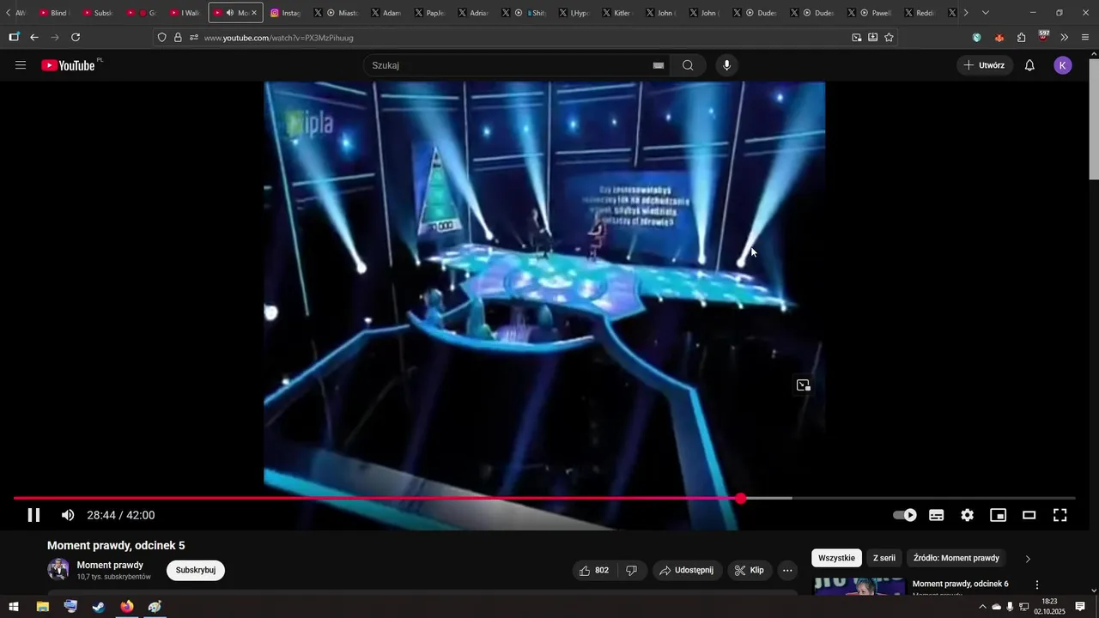Select the Z serii filter chip
This screenshot has height=618, width=1099.
[884, 558]
